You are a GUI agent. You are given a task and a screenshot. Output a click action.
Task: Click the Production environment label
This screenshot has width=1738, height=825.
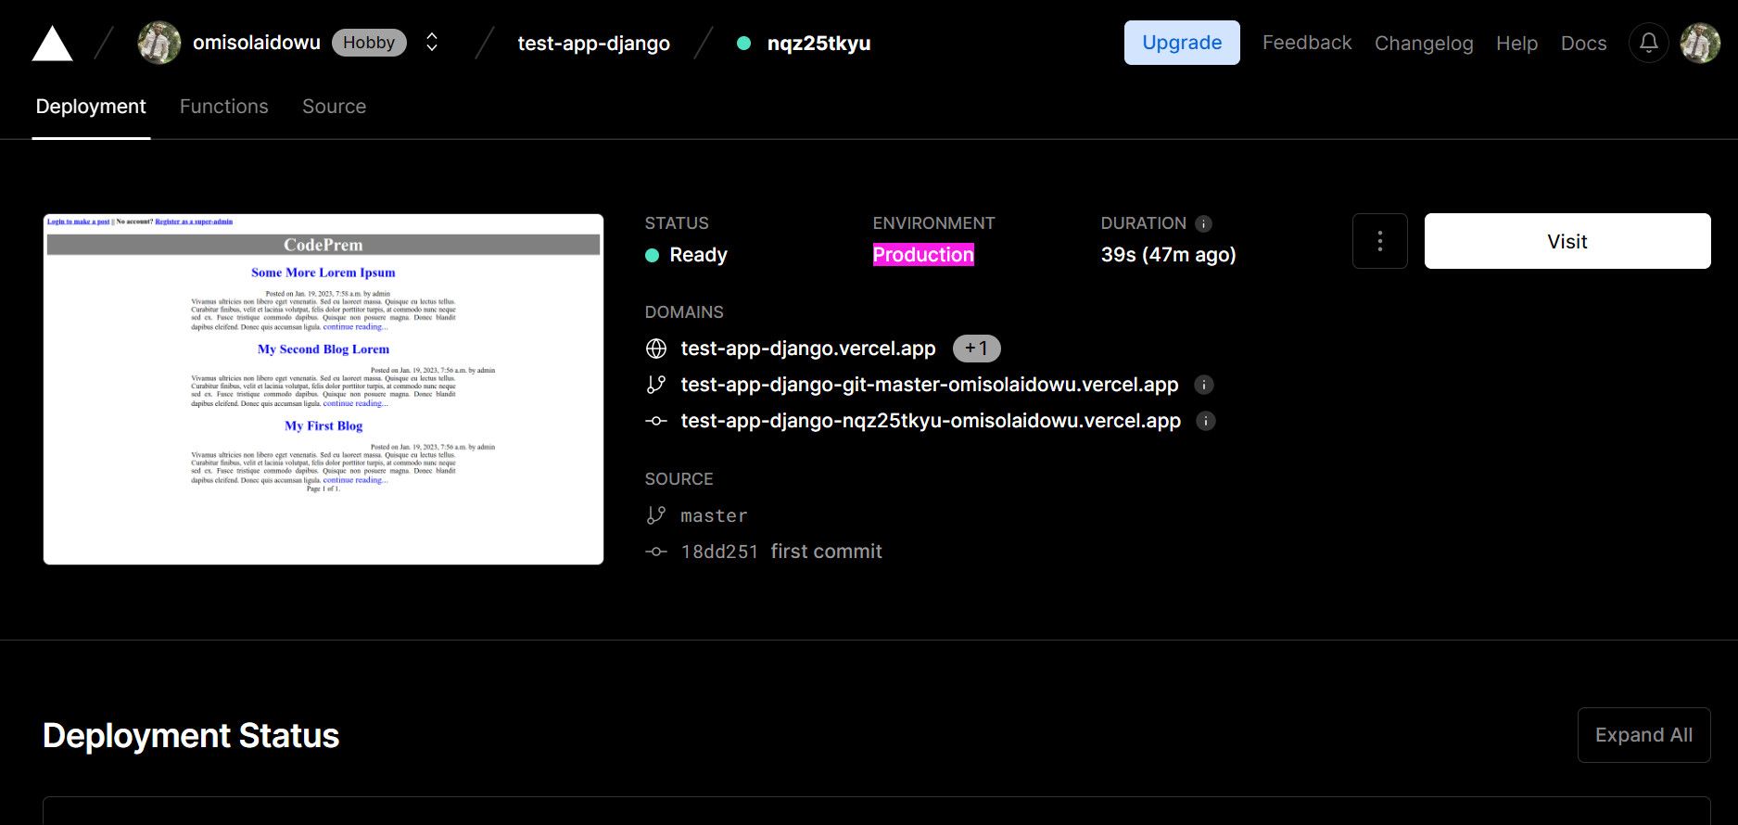[x=923, y=255]
